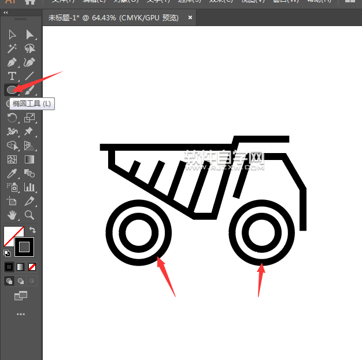The height and width of the screenshot is (360, 362).
Task: Select the Selection tool (black arrow)
Action: point(29,35)
